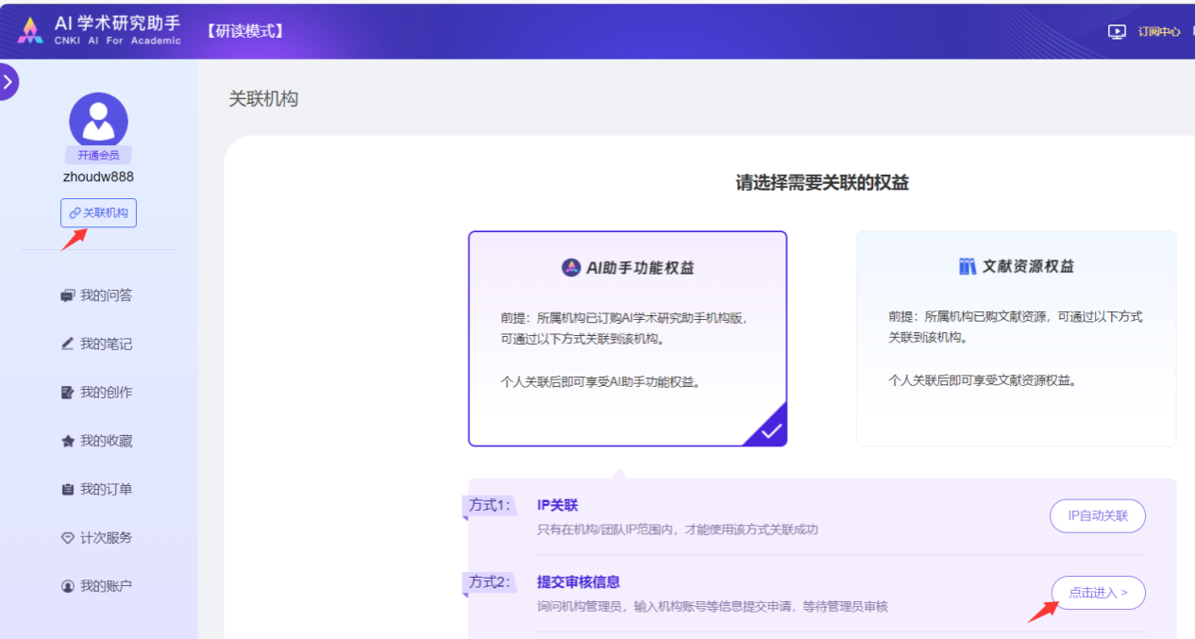Viewport: 1195px width, 639px height.
Task: Click the 我的问答 chat icon
Action: (x=67, y=295)
